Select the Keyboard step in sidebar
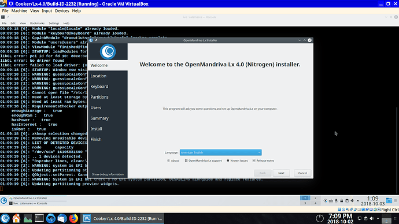The width and height of the screenshot is (399, 224). pos(108,87)
